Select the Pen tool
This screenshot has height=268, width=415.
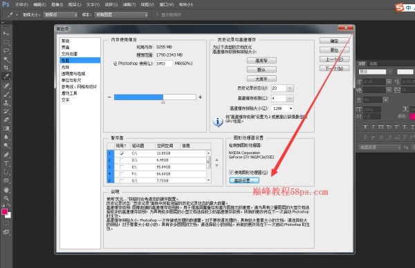6,155
